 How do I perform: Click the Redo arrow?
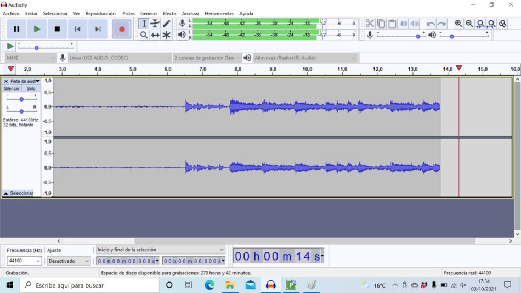[441, 24]
